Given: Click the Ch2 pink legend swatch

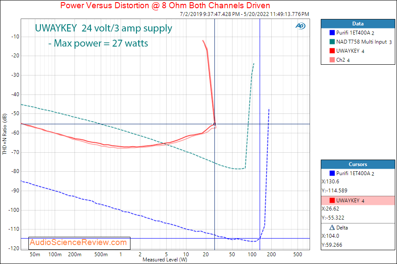Looking at the screenshot, I should [332, 60].
